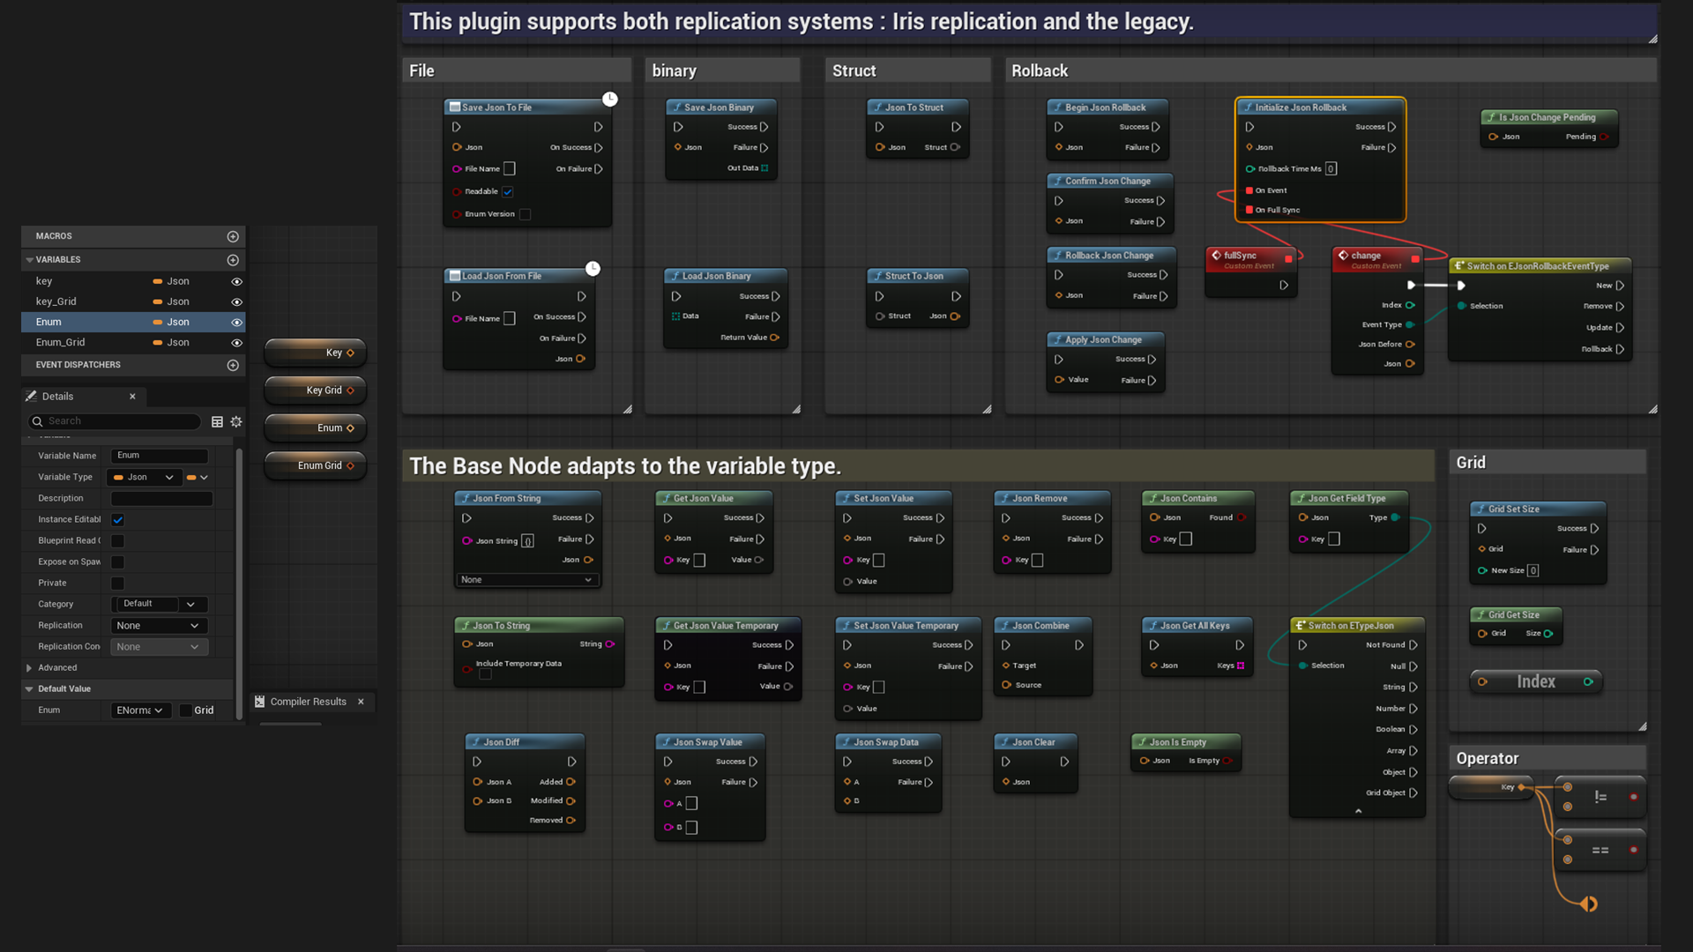Collapse the Default Value section
This screenshot has height=952, width=1693.
point(29,689)
